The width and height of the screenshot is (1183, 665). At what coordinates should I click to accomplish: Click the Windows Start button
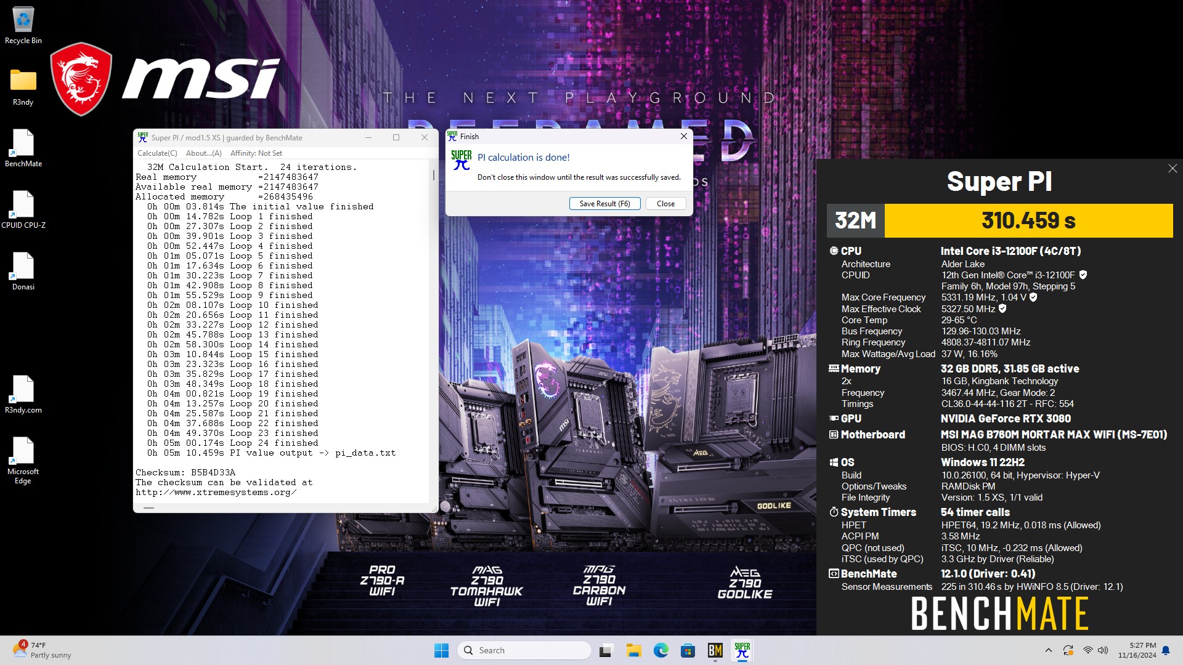coord(441,650)
